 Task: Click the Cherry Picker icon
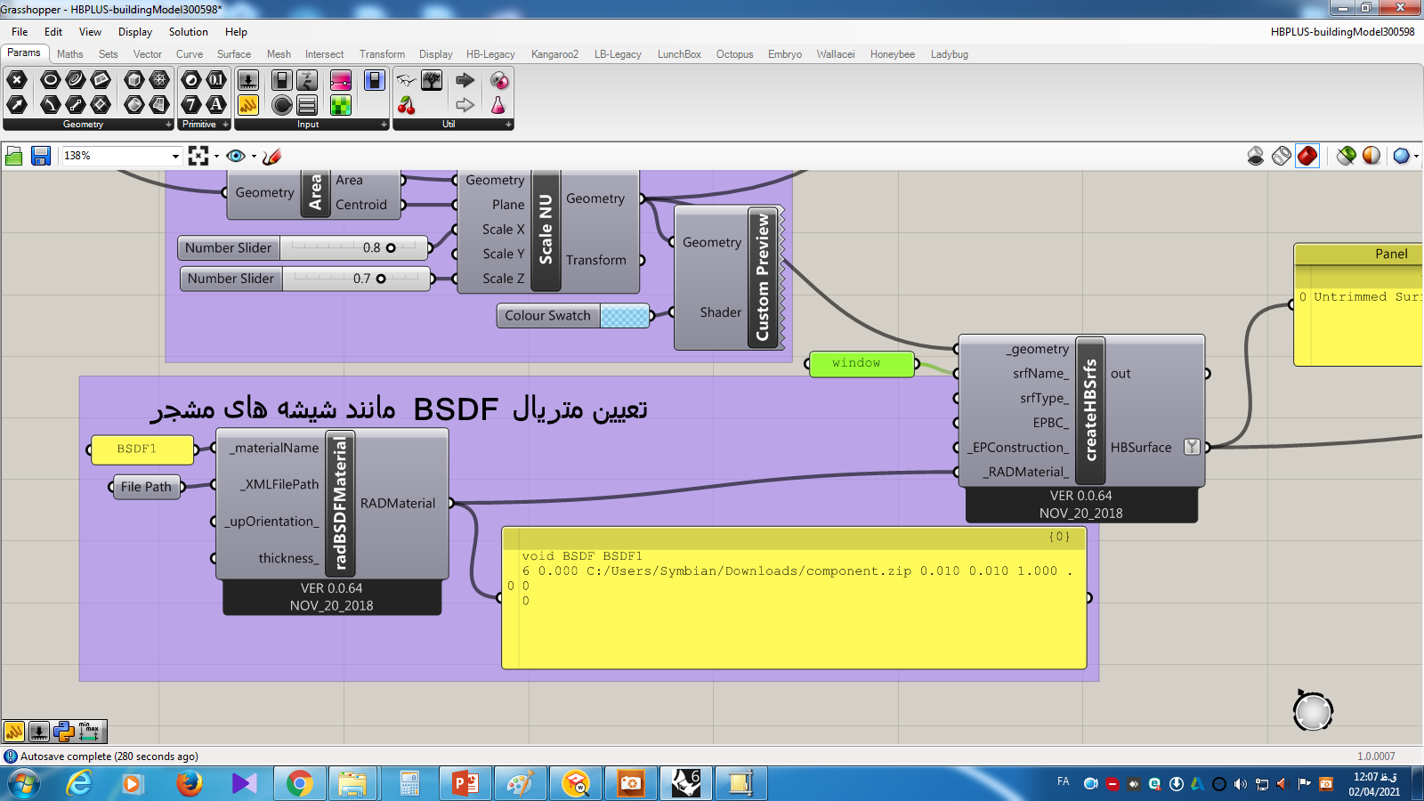pos(407,105)
